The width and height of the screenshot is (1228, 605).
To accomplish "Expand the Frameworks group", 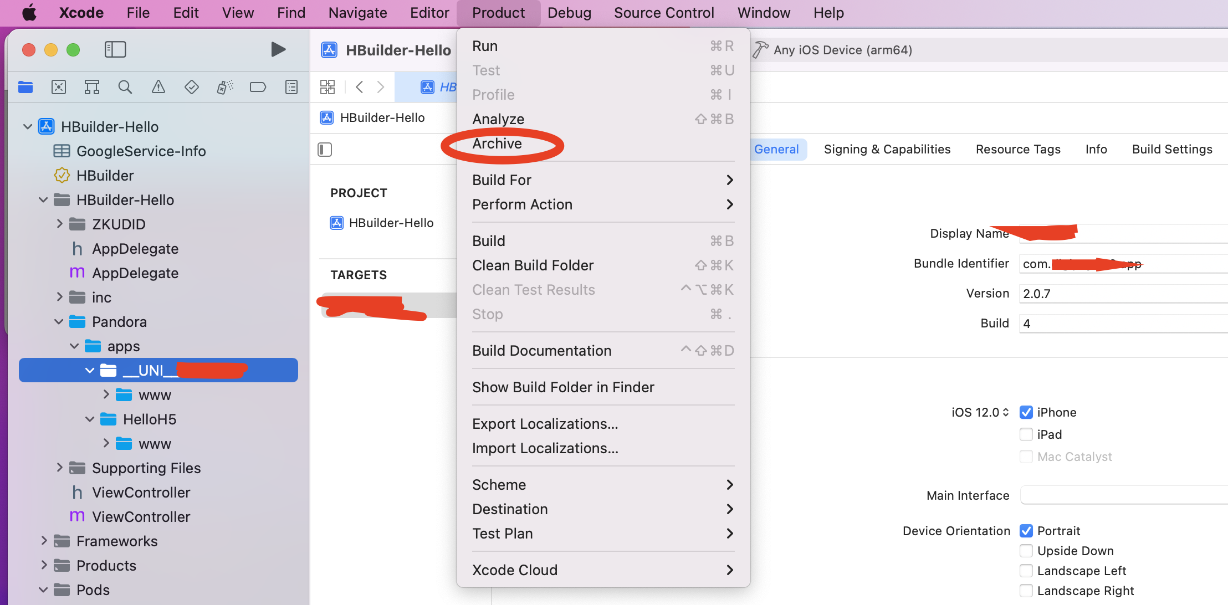I will click(44, 541).
